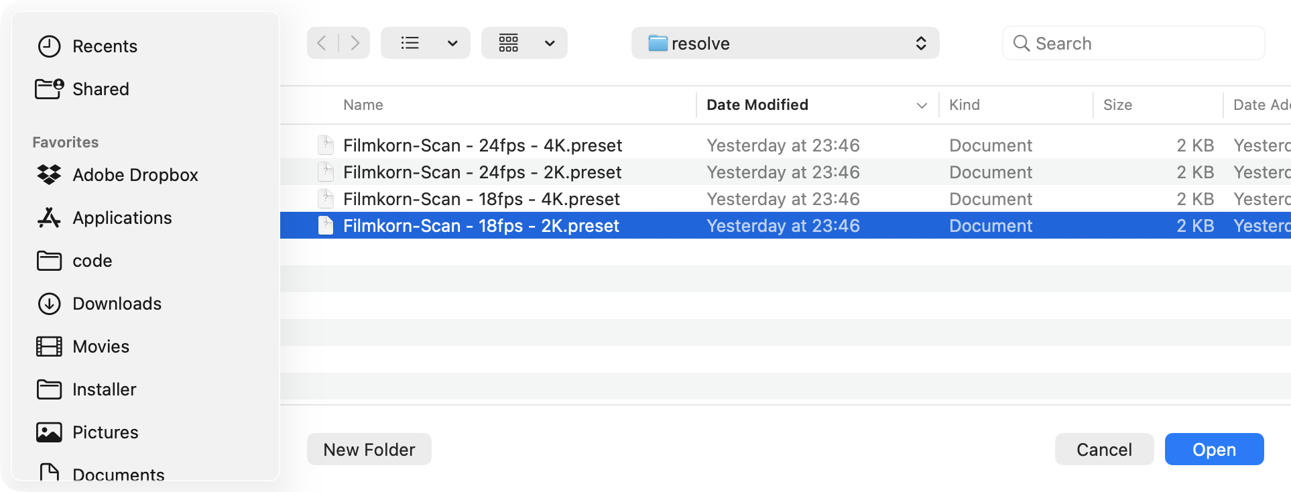Go to Pictures in sidebar
This screenshot has width=1291, height=492.
(x=88, y=432)
